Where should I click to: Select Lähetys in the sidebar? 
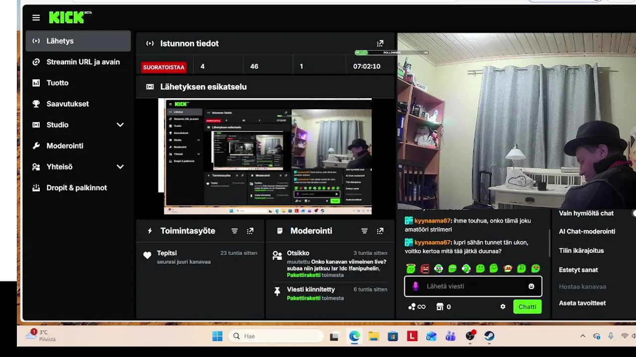[x=78, y=41]
